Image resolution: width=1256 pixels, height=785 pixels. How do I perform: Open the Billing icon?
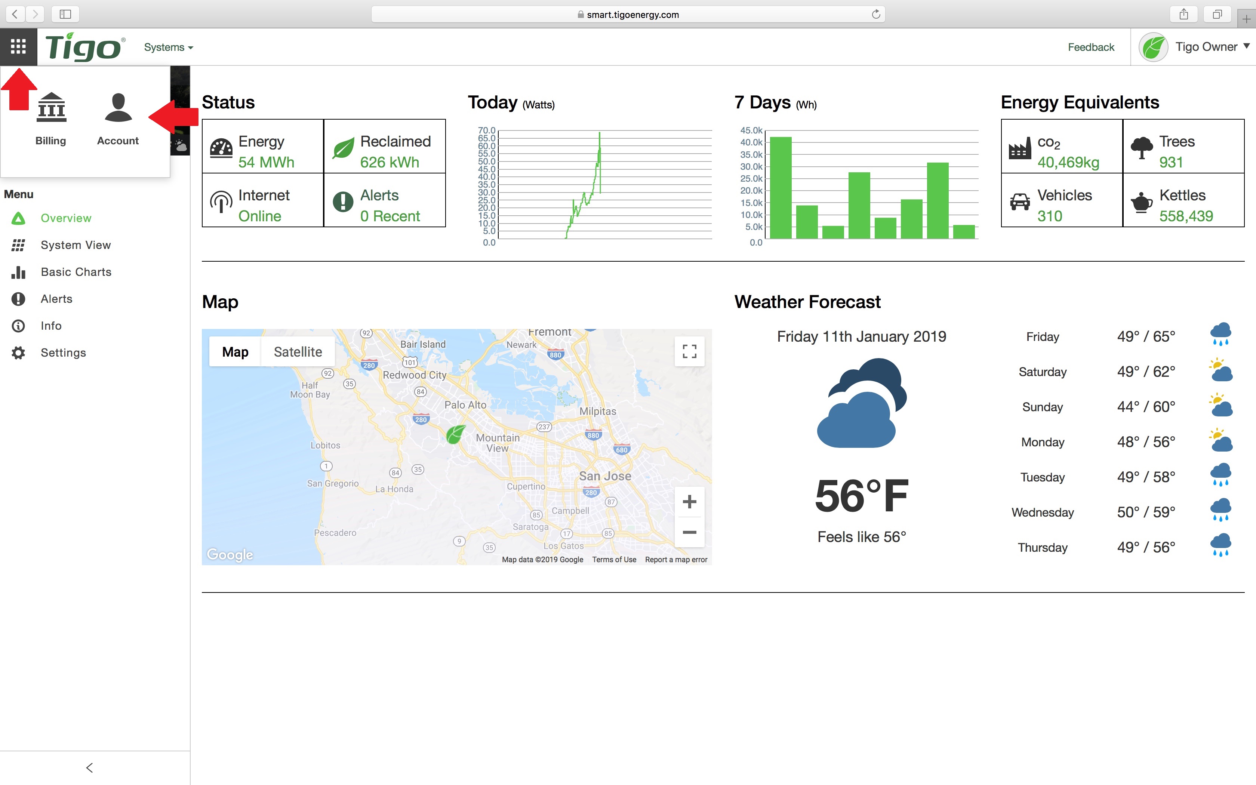51,107
